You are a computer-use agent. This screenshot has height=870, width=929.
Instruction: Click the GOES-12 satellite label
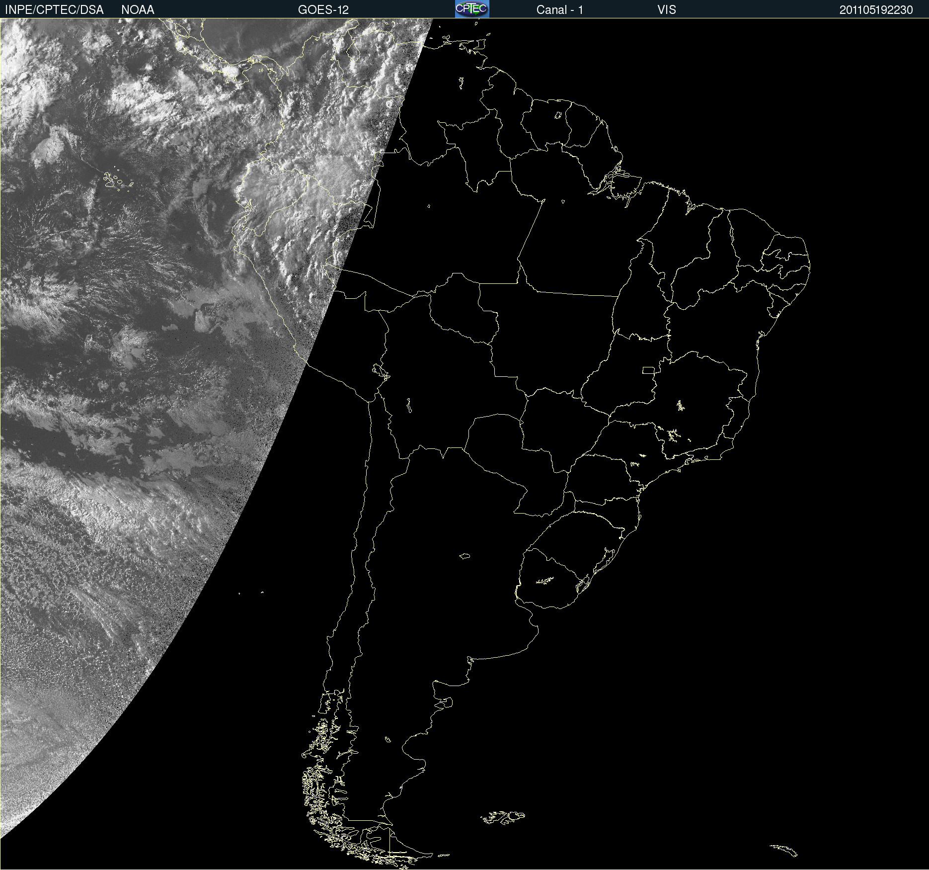[x=323, y=10]
